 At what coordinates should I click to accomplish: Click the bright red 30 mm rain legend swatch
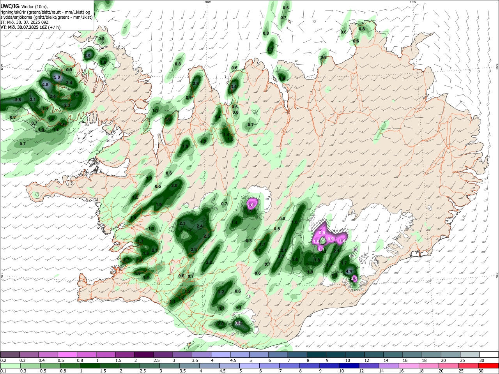(x=488, y=365)
